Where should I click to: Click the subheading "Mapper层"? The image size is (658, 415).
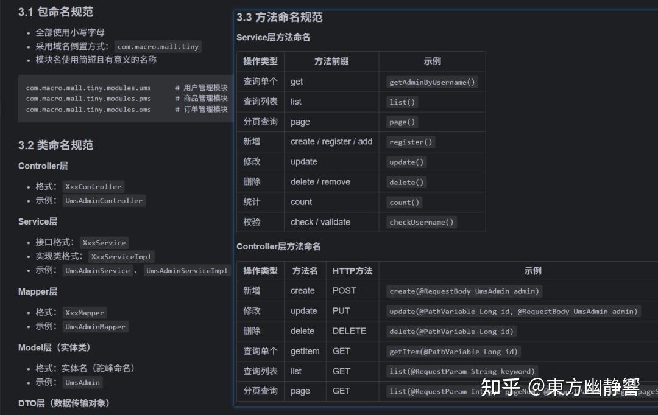pos(38,291)
